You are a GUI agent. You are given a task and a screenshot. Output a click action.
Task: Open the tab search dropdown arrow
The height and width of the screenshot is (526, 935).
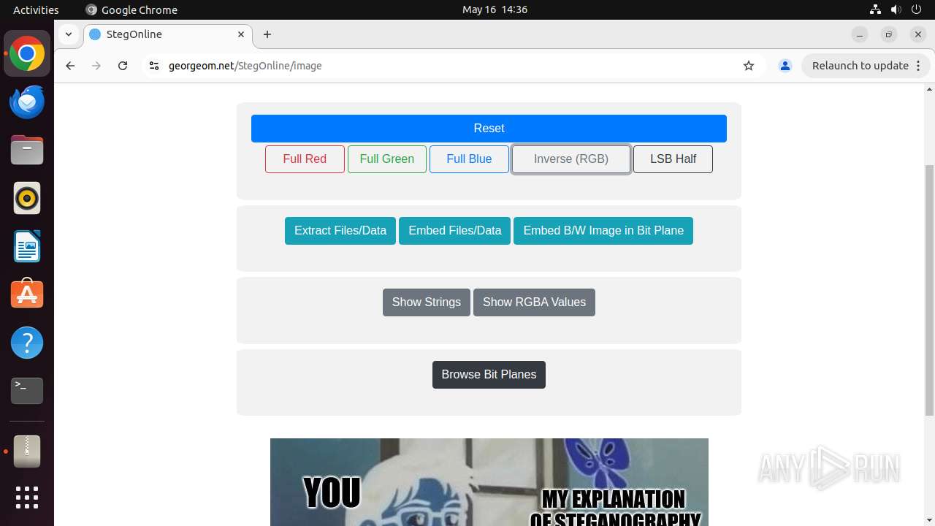68,34
